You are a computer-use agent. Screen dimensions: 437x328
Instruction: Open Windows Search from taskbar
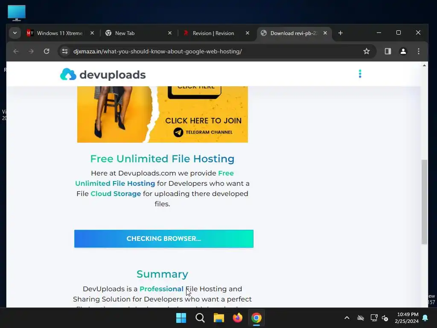(x=200, y=318)
